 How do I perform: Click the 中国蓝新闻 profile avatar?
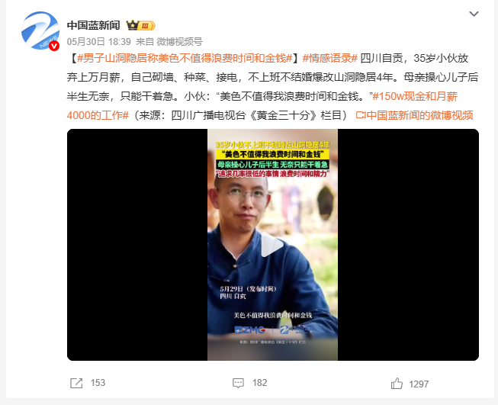click(x=40, y=31)
